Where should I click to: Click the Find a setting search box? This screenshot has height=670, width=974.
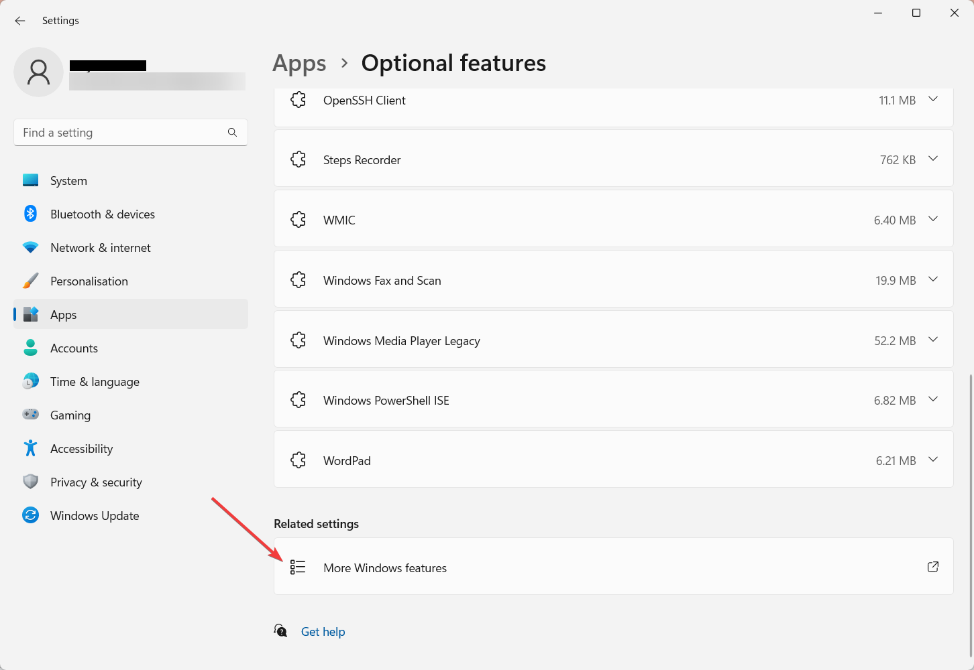[x=131, y=133]
